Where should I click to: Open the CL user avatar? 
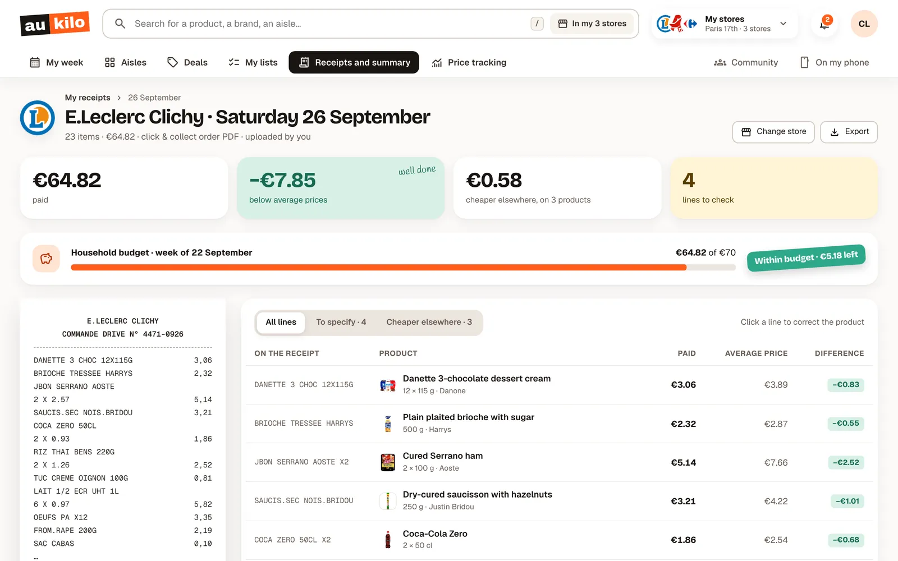click(864, 24)
